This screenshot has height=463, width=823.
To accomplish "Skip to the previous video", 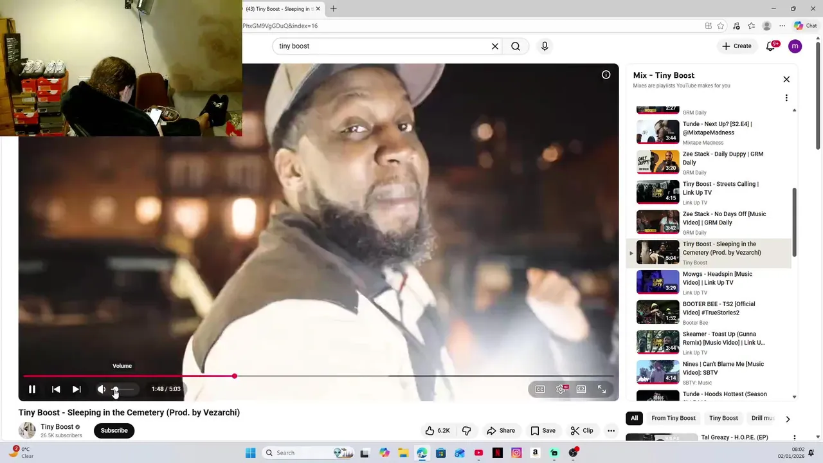I will click(x=56, y=389).
